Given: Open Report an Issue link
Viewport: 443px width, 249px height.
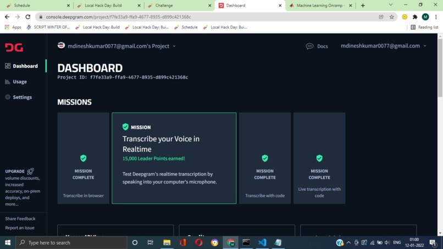Looking at the screenshot, I should tap(19, 228).
